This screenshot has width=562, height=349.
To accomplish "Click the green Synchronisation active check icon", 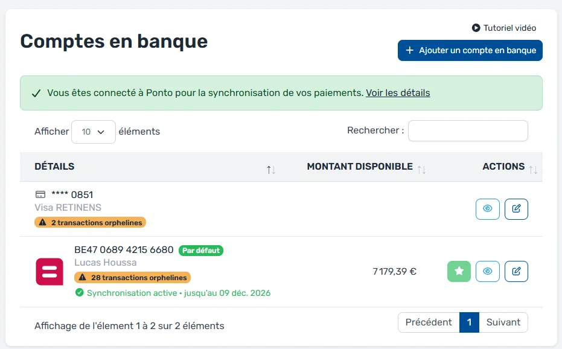I will 80,293.
